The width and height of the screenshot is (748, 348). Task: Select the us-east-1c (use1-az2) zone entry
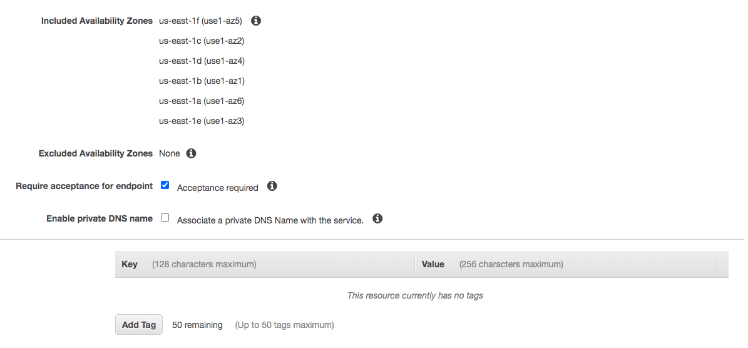pyautogui.click(x=201, y=41)
